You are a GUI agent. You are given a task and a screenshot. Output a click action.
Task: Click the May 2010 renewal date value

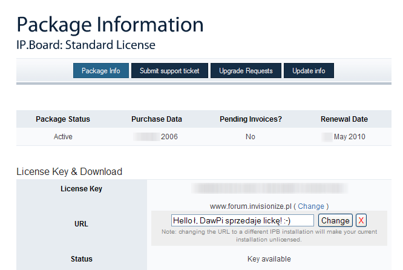349,137
